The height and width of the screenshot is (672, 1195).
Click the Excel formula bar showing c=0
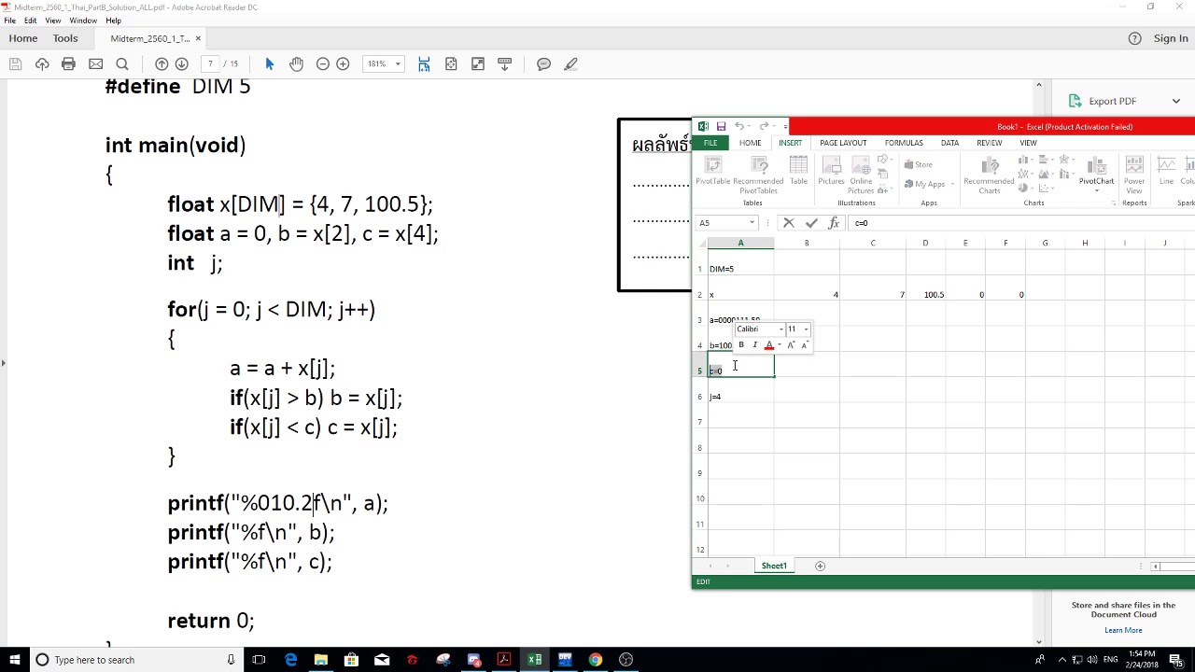click(x=1021, y=223)
